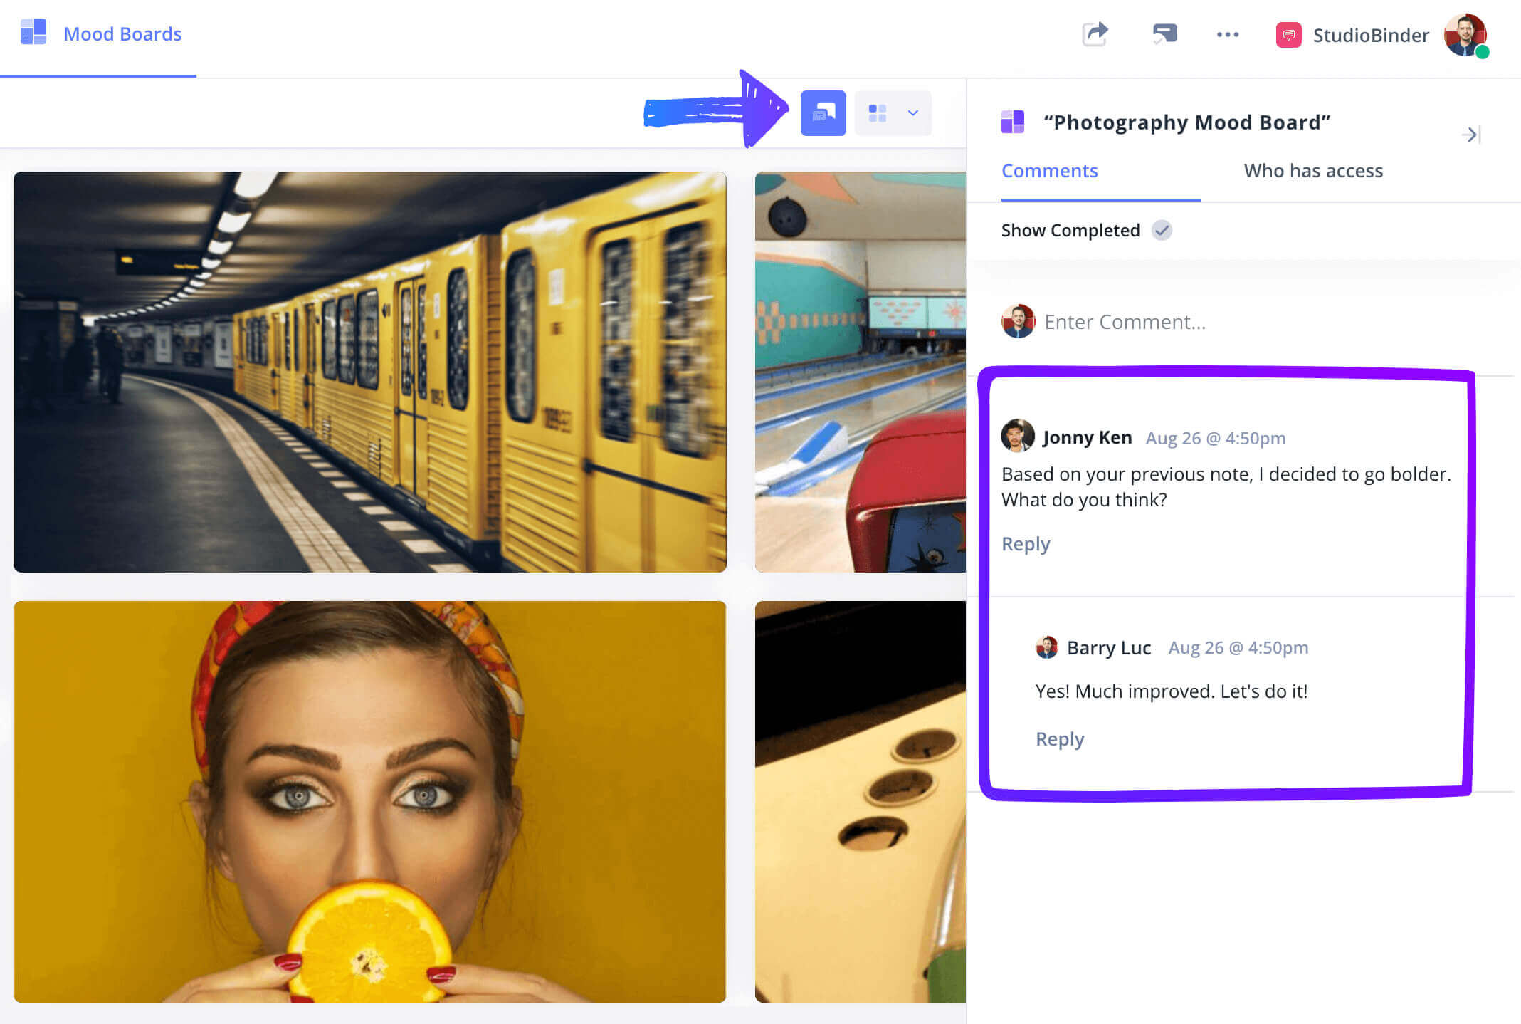The width and height of the screenshot is (1521, 1024).
Task: Click the more options ellipsis icon
Action: 1226,33
